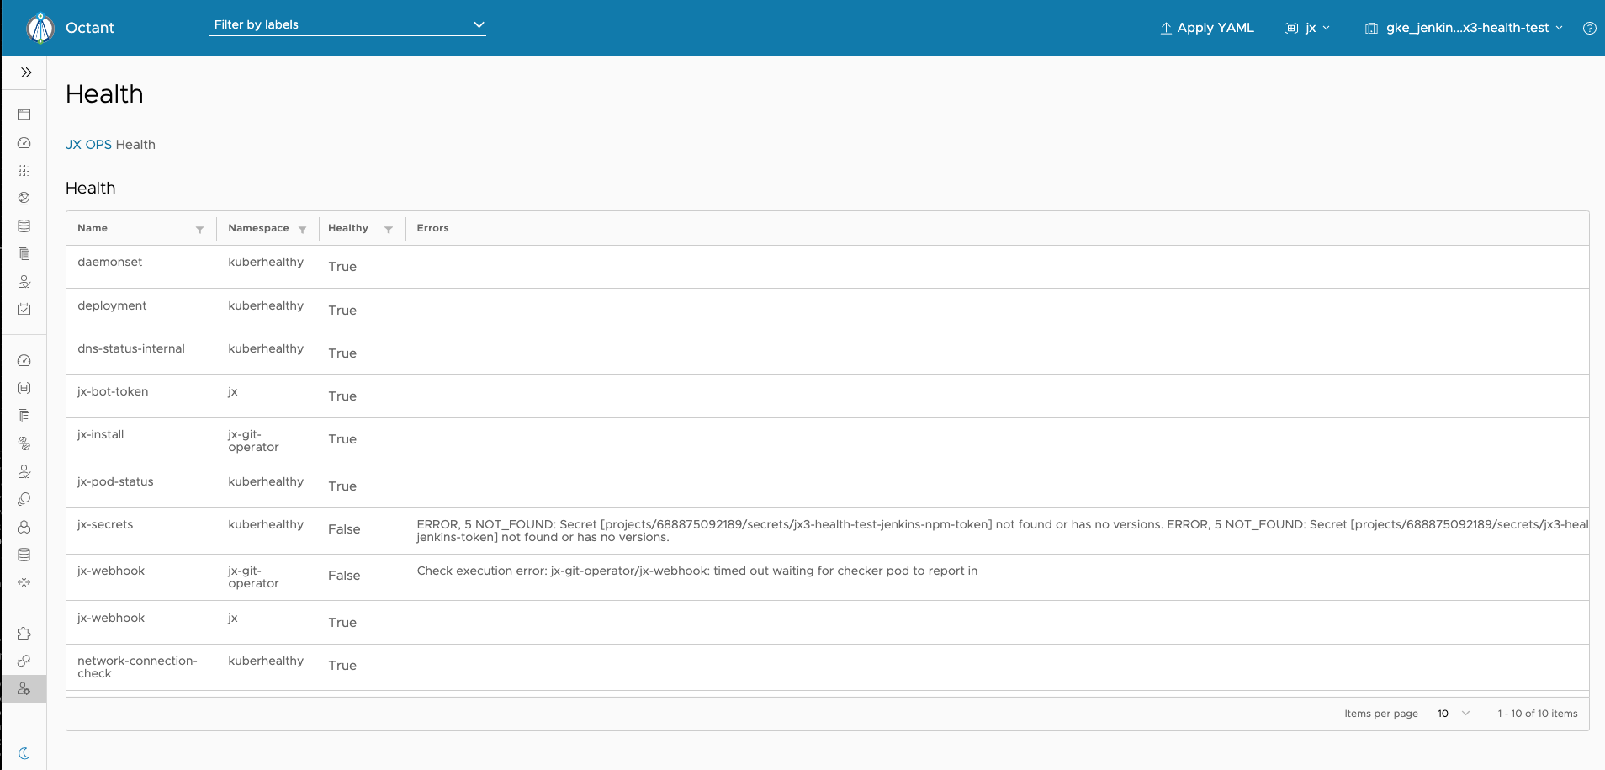The width and height of the screenshot is (1605, 770).
Task: Click the daemonset row name
Action: click(110, 262)
